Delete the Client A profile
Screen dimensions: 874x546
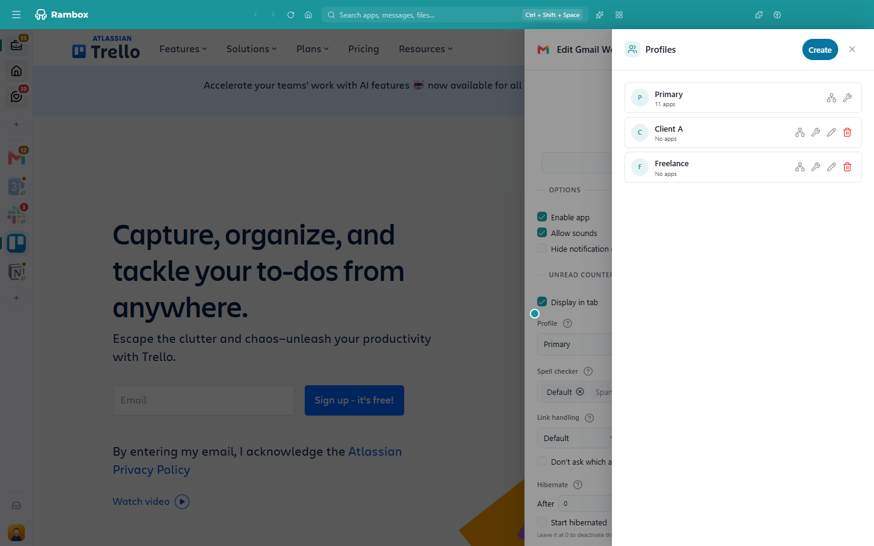pyautogui.click(x=847, y=132)
